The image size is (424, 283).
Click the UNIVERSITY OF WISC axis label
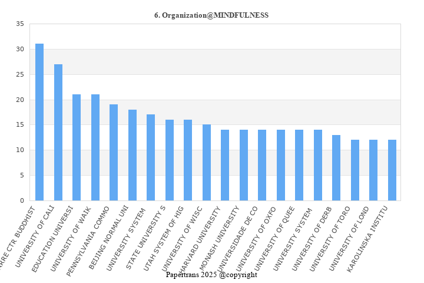[x=182, y=239]
